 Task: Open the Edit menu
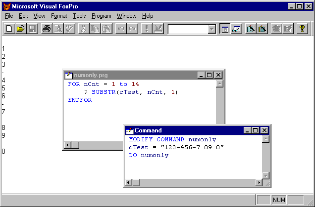tap(23, 16)
